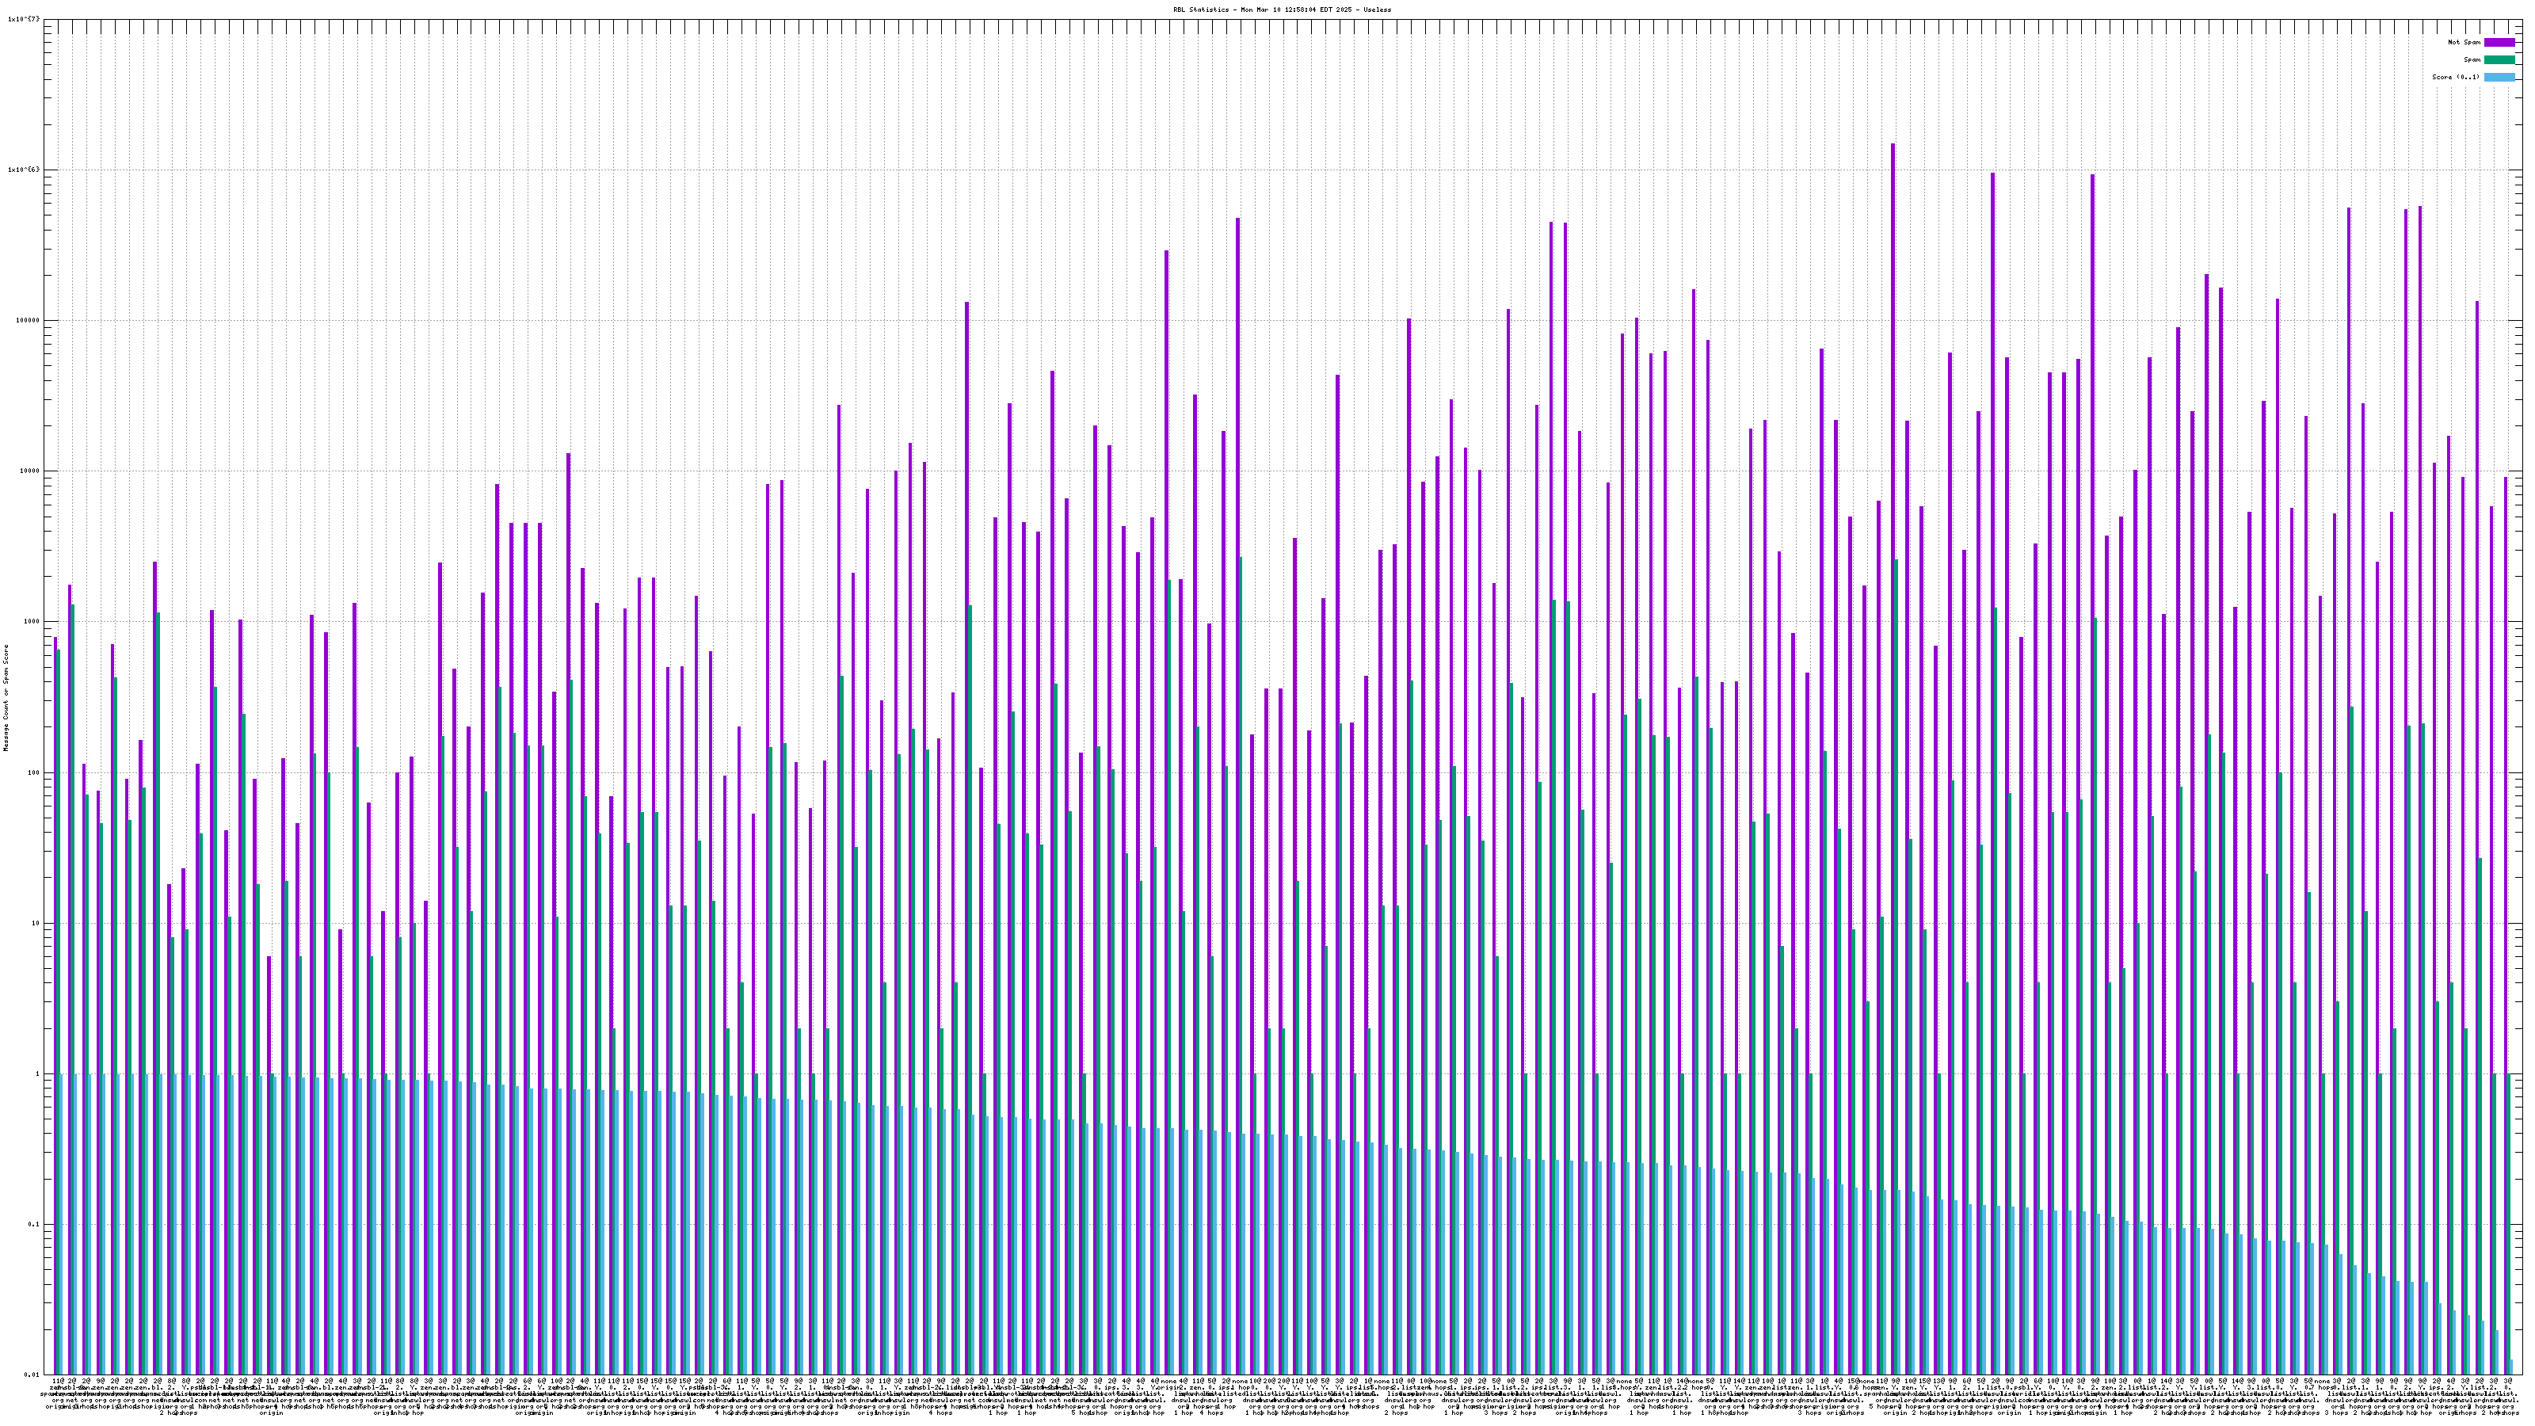The width and height of the screenshot is (2535, 1426).
Task: Click the 'Message Count or Spam Score' axis title
Action: click(x=6, y=698)
